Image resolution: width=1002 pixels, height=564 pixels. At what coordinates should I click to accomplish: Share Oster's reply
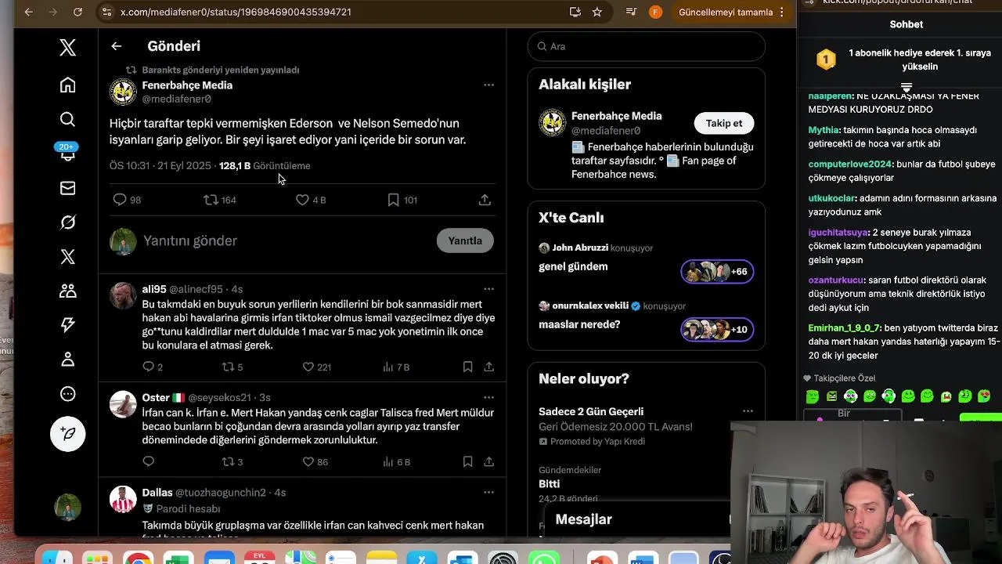(488, 461)
